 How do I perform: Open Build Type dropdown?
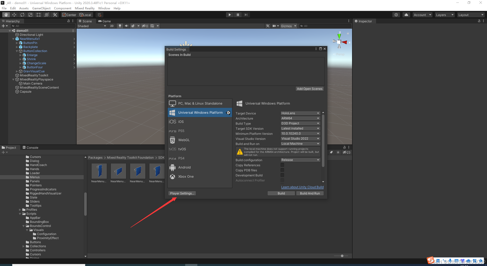click(x=300, y=123)
